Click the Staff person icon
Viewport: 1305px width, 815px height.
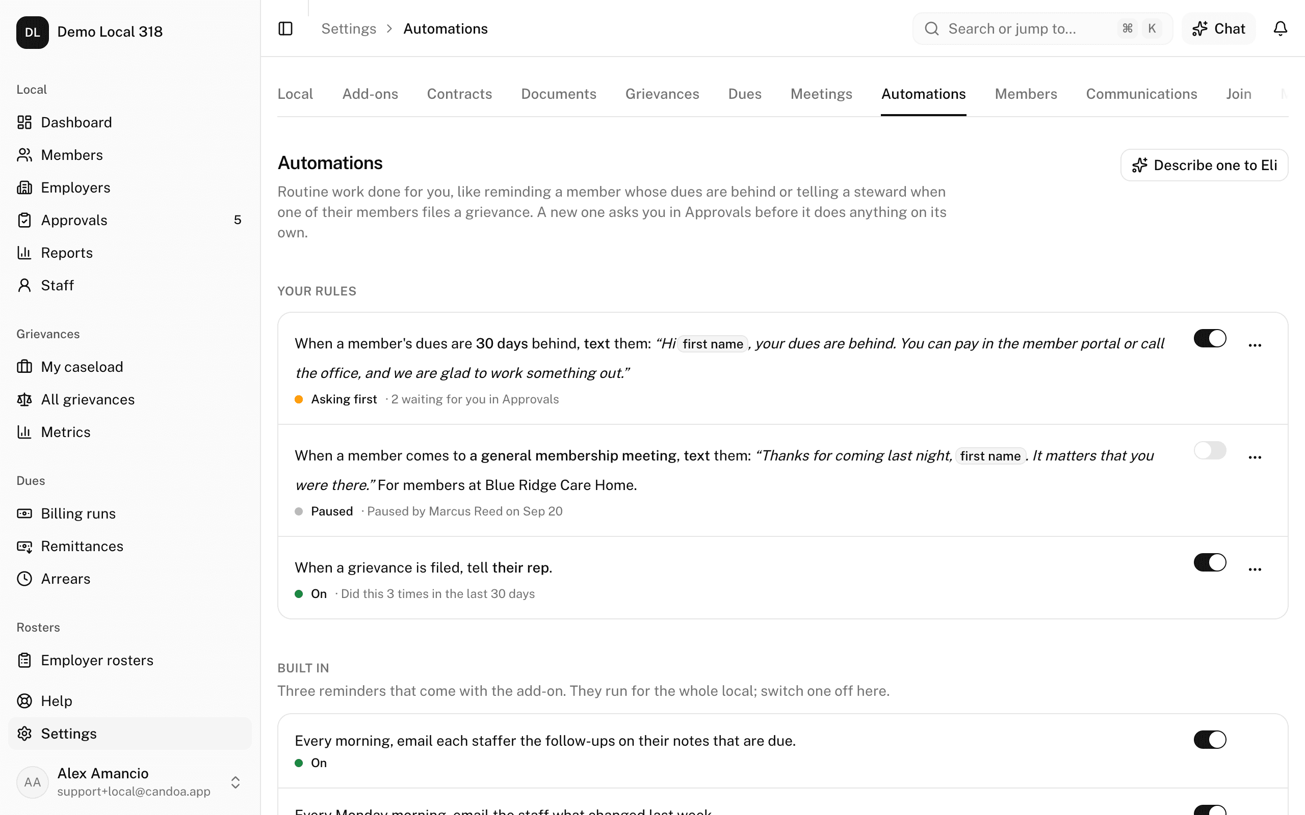[24, 286]
